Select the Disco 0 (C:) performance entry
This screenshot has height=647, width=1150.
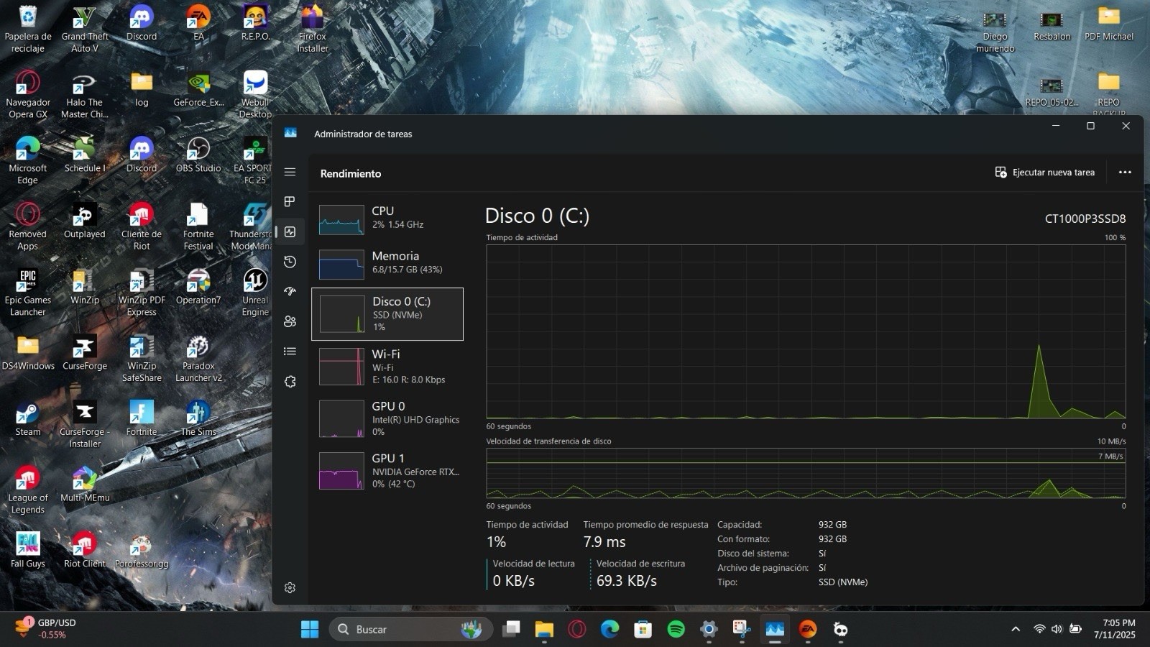coord(387,314)
